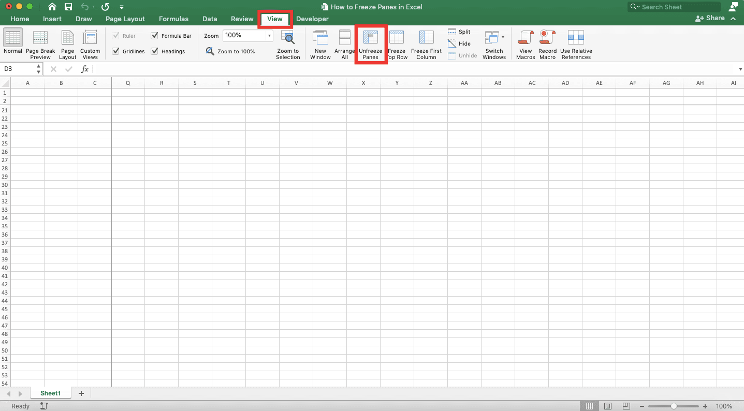
Task: Select Normal view icon in ribbon
Action: tap(13, 38)
